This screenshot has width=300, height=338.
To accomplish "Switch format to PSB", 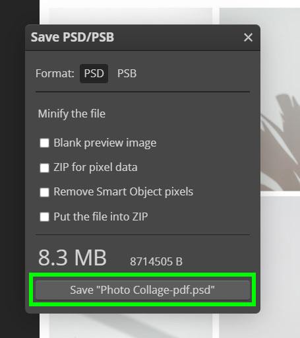I will tap(127, 73).
